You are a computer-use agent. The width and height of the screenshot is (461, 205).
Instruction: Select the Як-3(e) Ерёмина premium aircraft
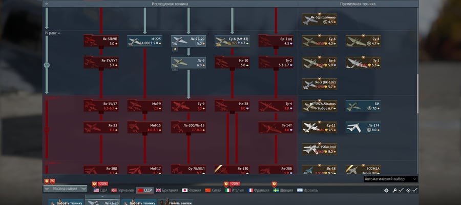coord(320,19)
